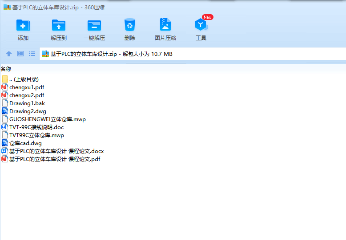Viewport: 346px width, 240px height.
Task: Click the Word icon of 课程论文.docx
Action: (x=4, y=151)
